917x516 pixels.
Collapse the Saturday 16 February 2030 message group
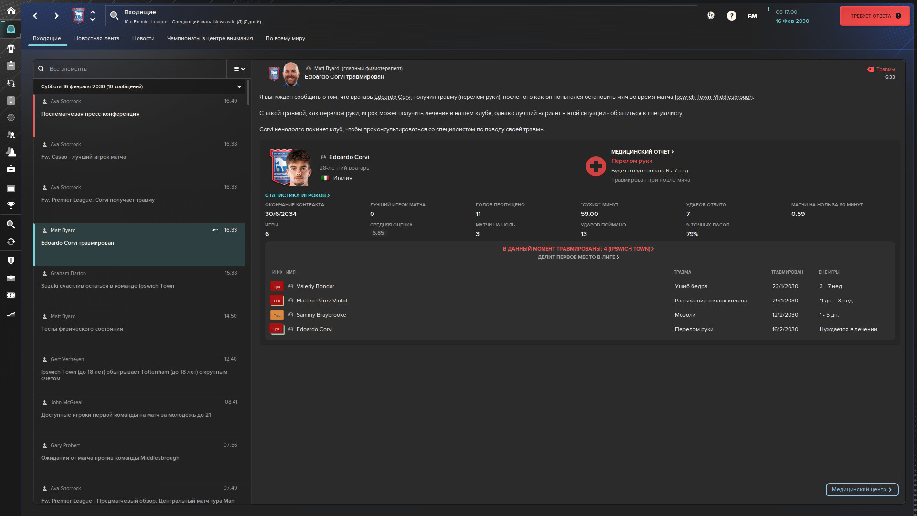click(239, 86)
